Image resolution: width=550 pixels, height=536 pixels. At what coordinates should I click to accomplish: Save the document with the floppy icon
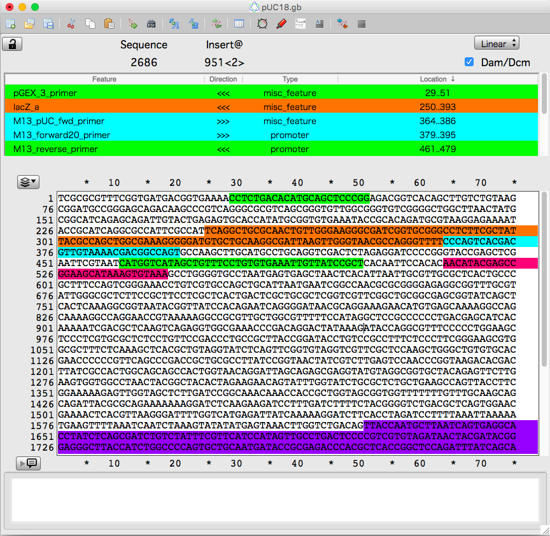48,24
